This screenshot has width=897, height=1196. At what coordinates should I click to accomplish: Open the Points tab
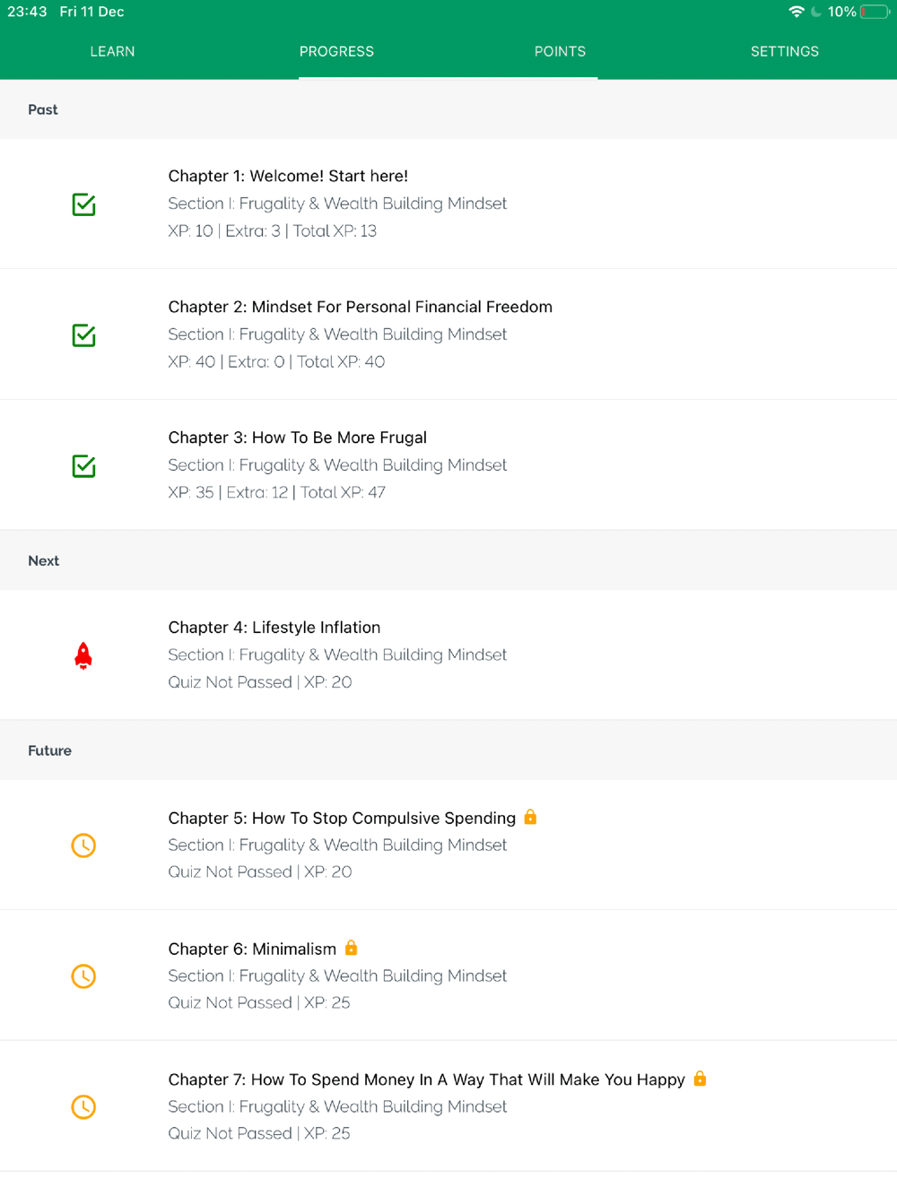[x=560, y=52]
